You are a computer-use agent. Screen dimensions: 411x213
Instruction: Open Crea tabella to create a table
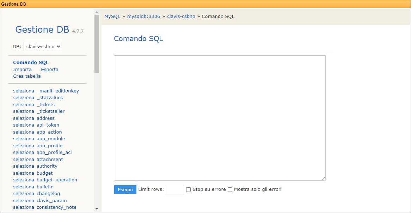point(27,76)
